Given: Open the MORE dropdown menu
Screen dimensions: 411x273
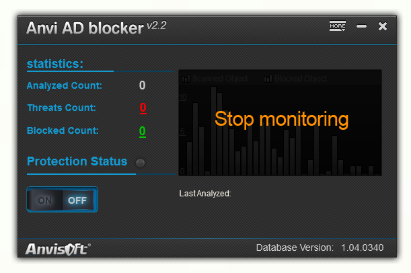Looking at the screenshot, I should point(337,26).
